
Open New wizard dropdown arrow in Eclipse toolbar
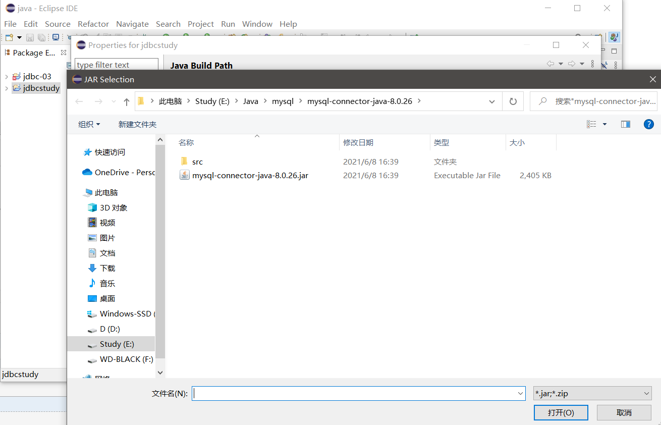(19, 37)
